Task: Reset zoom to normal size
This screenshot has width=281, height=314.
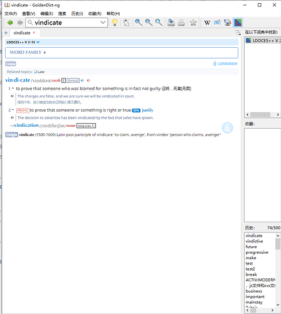Action: 159,23
